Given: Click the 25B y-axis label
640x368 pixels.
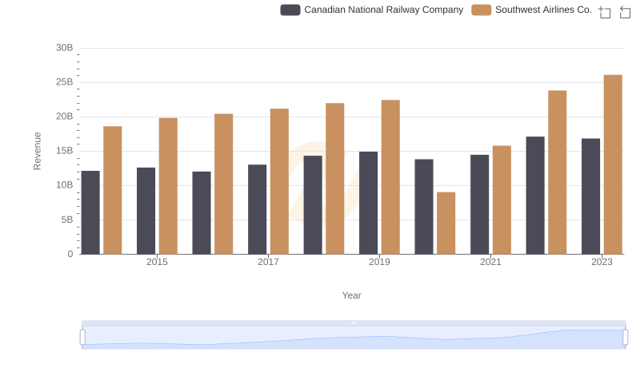Looking at the screenshot, I should point(65,82).
